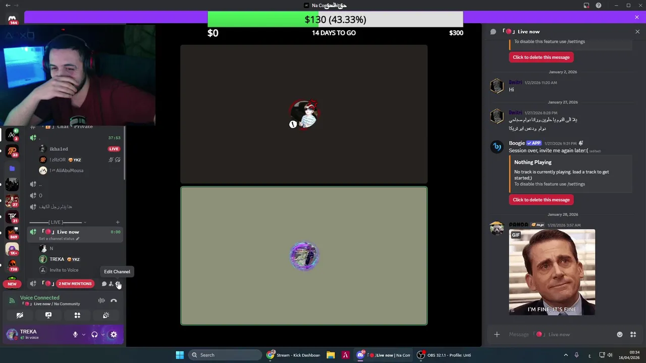Open User Settings gear
Viewport: 646px width, 363px height.
pos(114,334)
